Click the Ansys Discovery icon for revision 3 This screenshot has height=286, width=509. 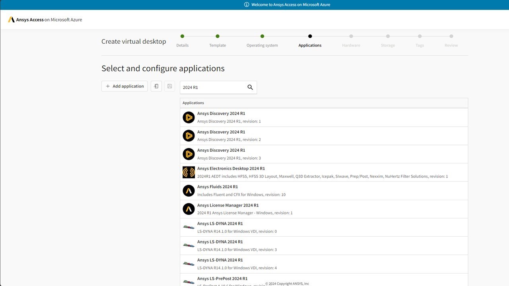click(x=188, y=154)
